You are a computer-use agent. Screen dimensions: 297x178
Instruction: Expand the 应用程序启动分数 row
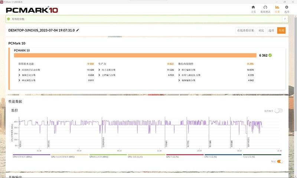click(19, 70)
